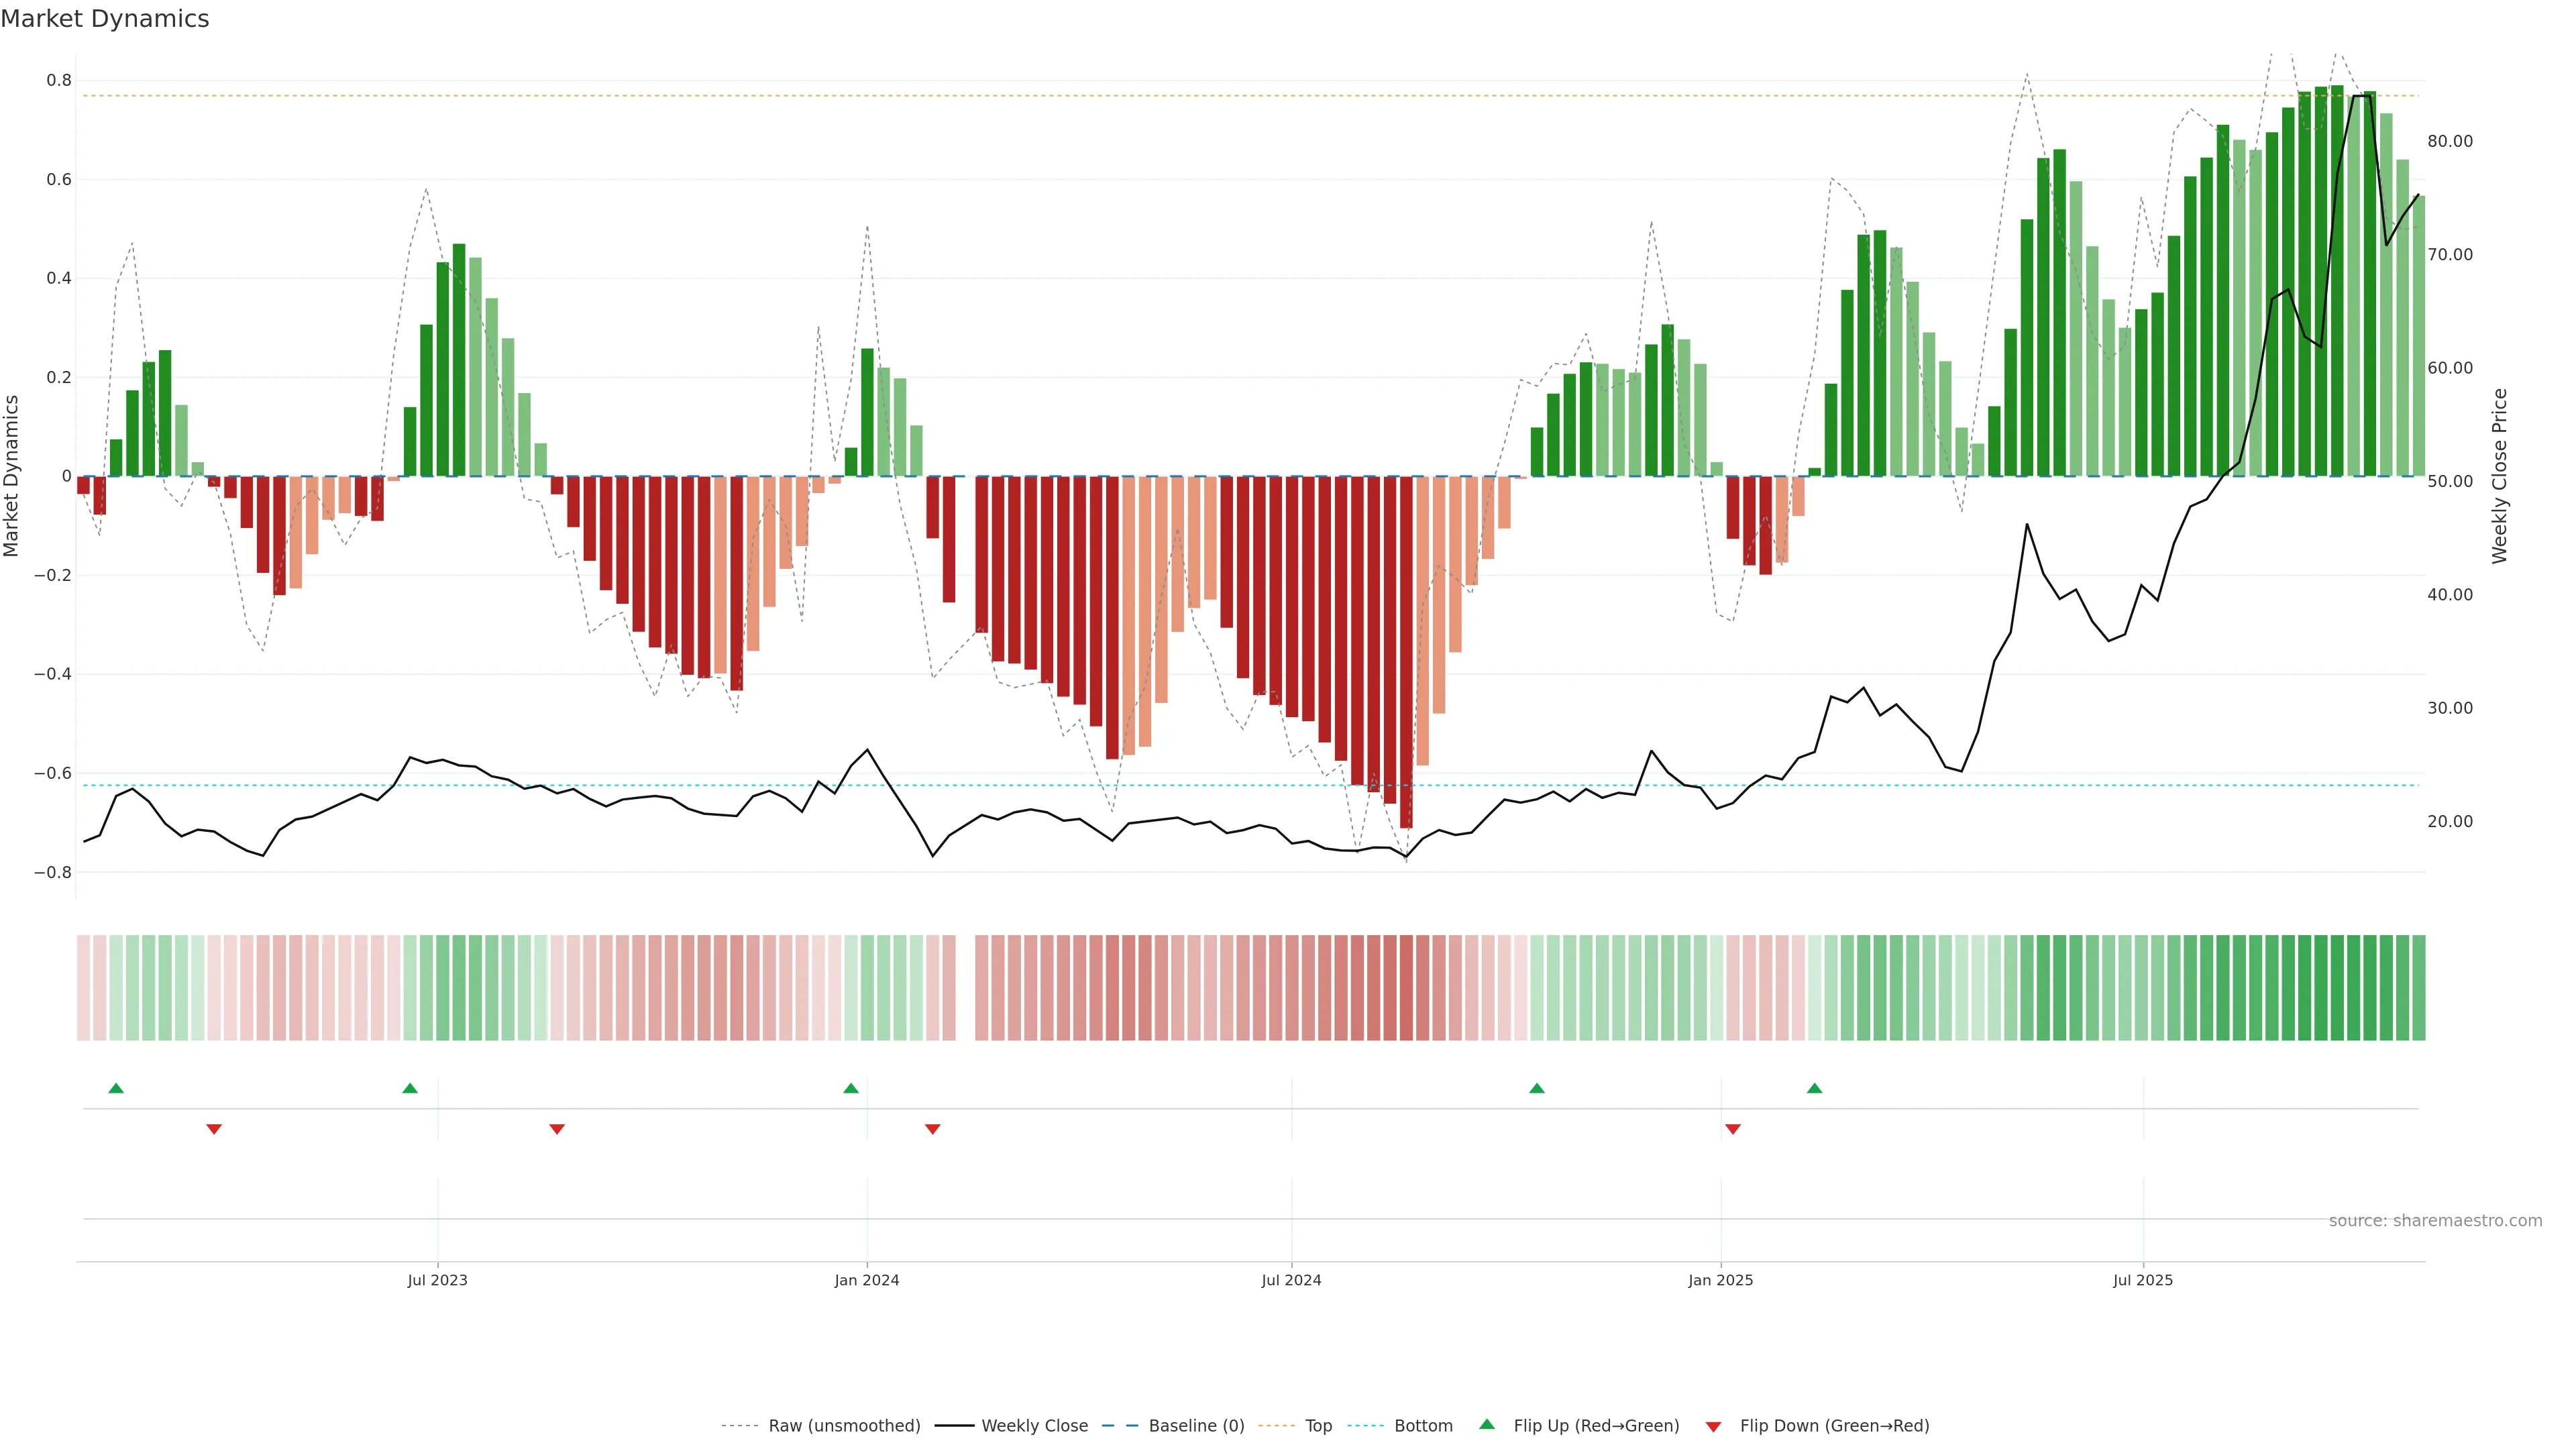The height and width of the screenshot is (1449, 2576).
Task: Click the Weekly Close Price axis title
Action: tap(2499, 476)
